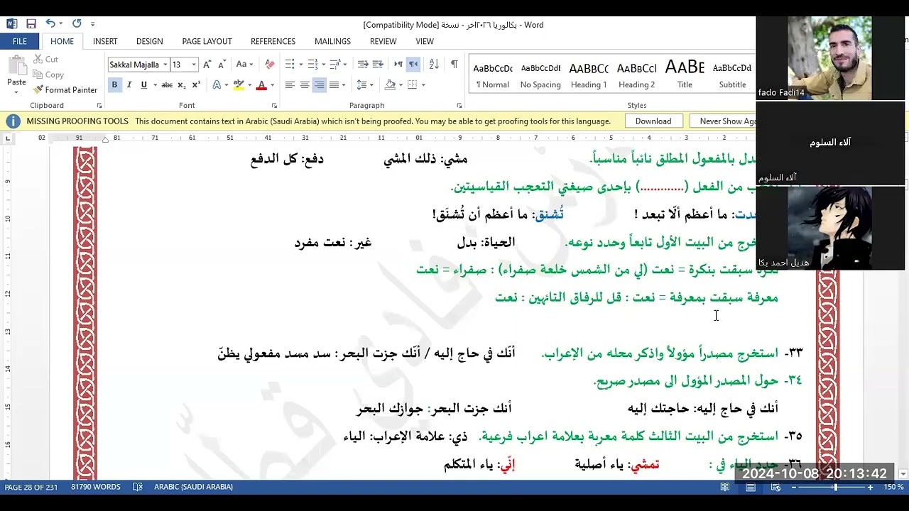Toggle Italic formatting
Viewport: 909px width, 511px height.
point(129,85)
